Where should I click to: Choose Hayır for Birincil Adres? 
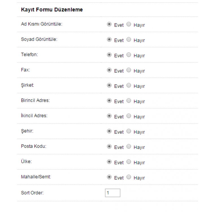coord(129,101)
